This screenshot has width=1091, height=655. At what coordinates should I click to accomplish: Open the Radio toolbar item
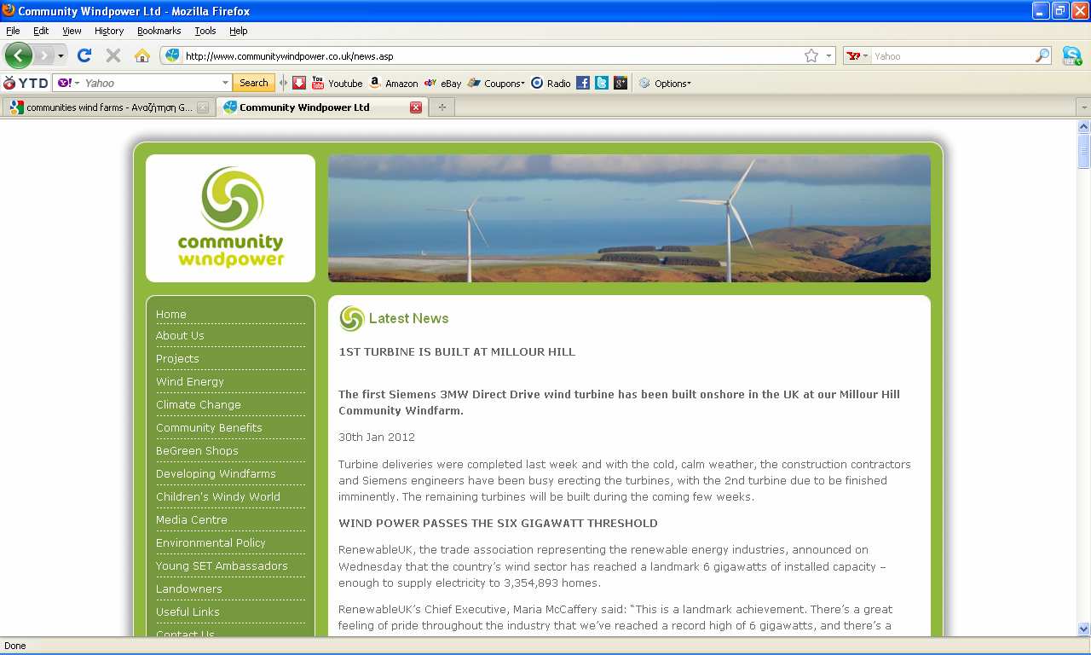[551, 83]
